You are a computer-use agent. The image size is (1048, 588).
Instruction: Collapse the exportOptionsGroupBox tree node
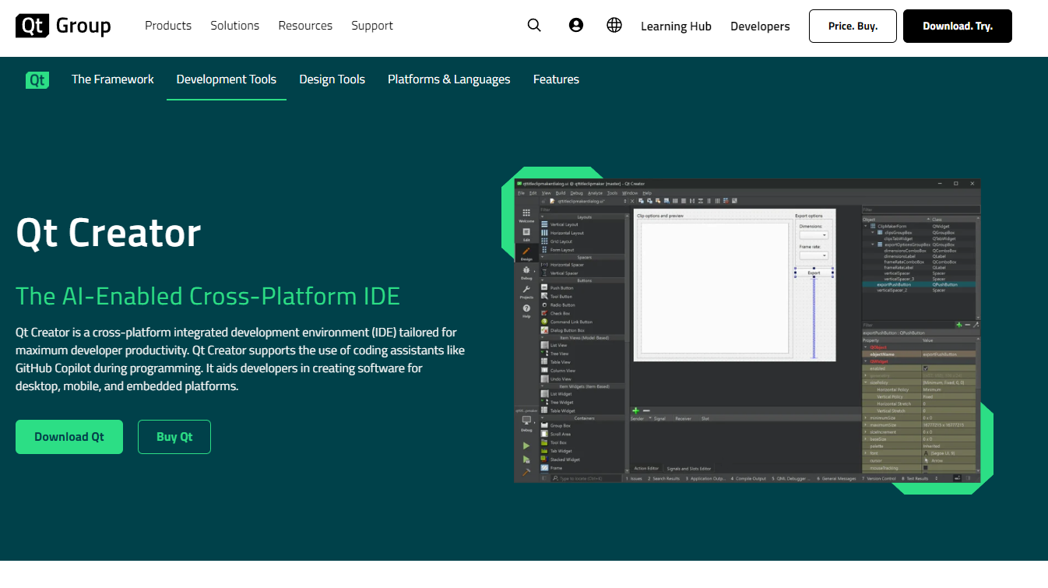click(x=872, y=245)
